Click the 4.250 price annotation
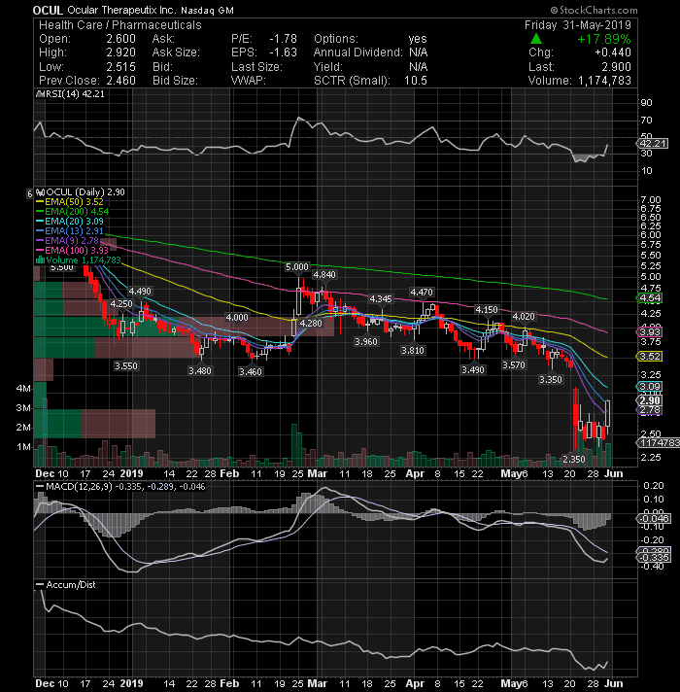 (121, 304)
